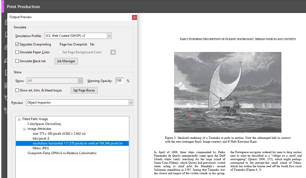306x178 pixels.
Task: Click the page background color swatch
Action: click(x=113, y=52)
